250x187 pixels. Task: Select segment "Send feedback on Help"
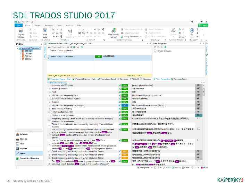(x=62, y=109)
